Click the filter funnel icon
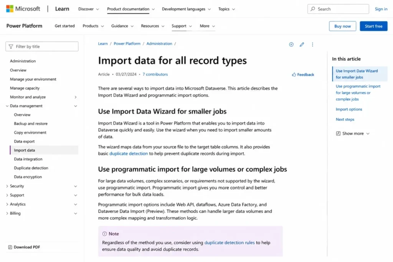393x262 pixels. pos(11,46)
